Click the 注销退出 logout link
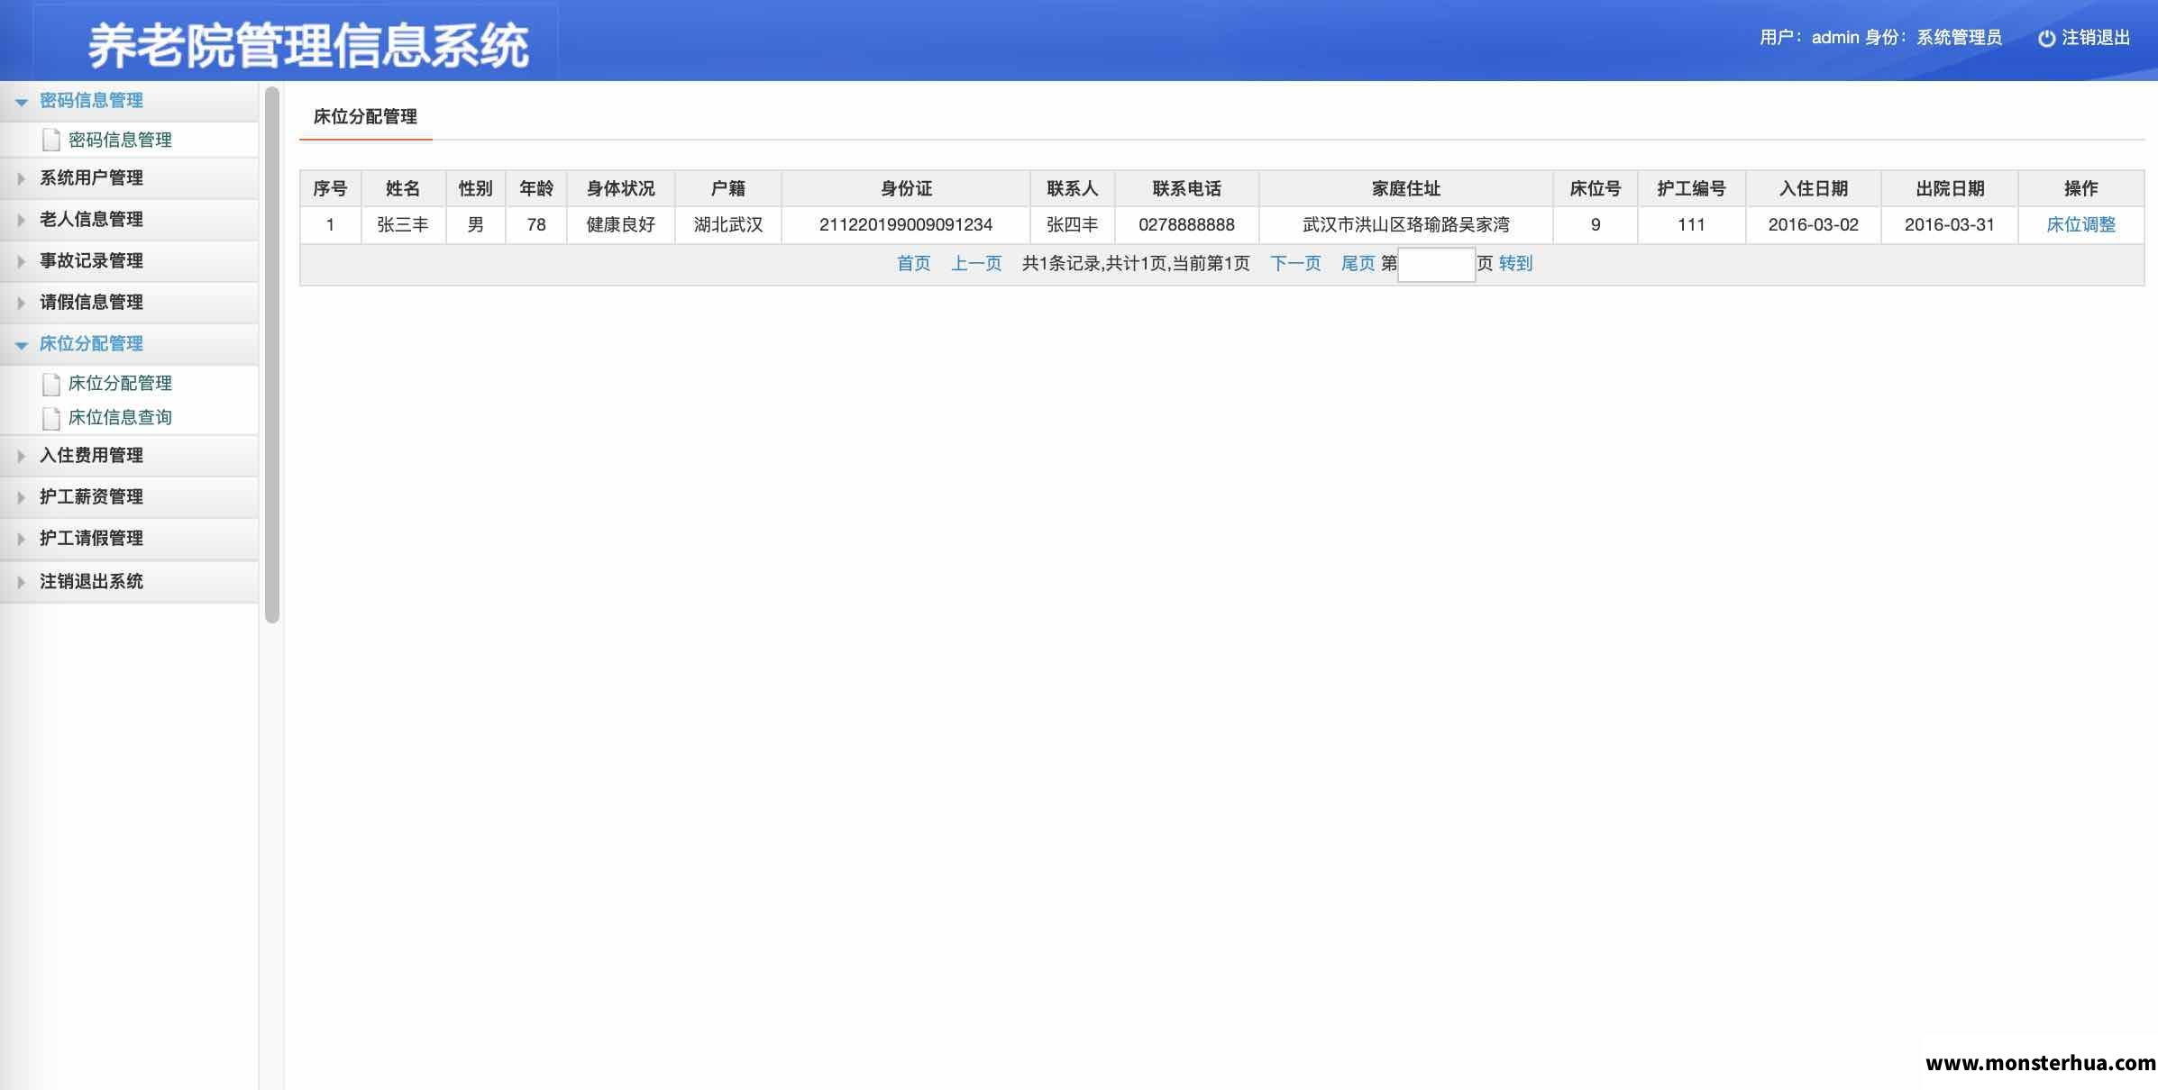This screenshot has height=1090, width=2158. (2095, 38)
